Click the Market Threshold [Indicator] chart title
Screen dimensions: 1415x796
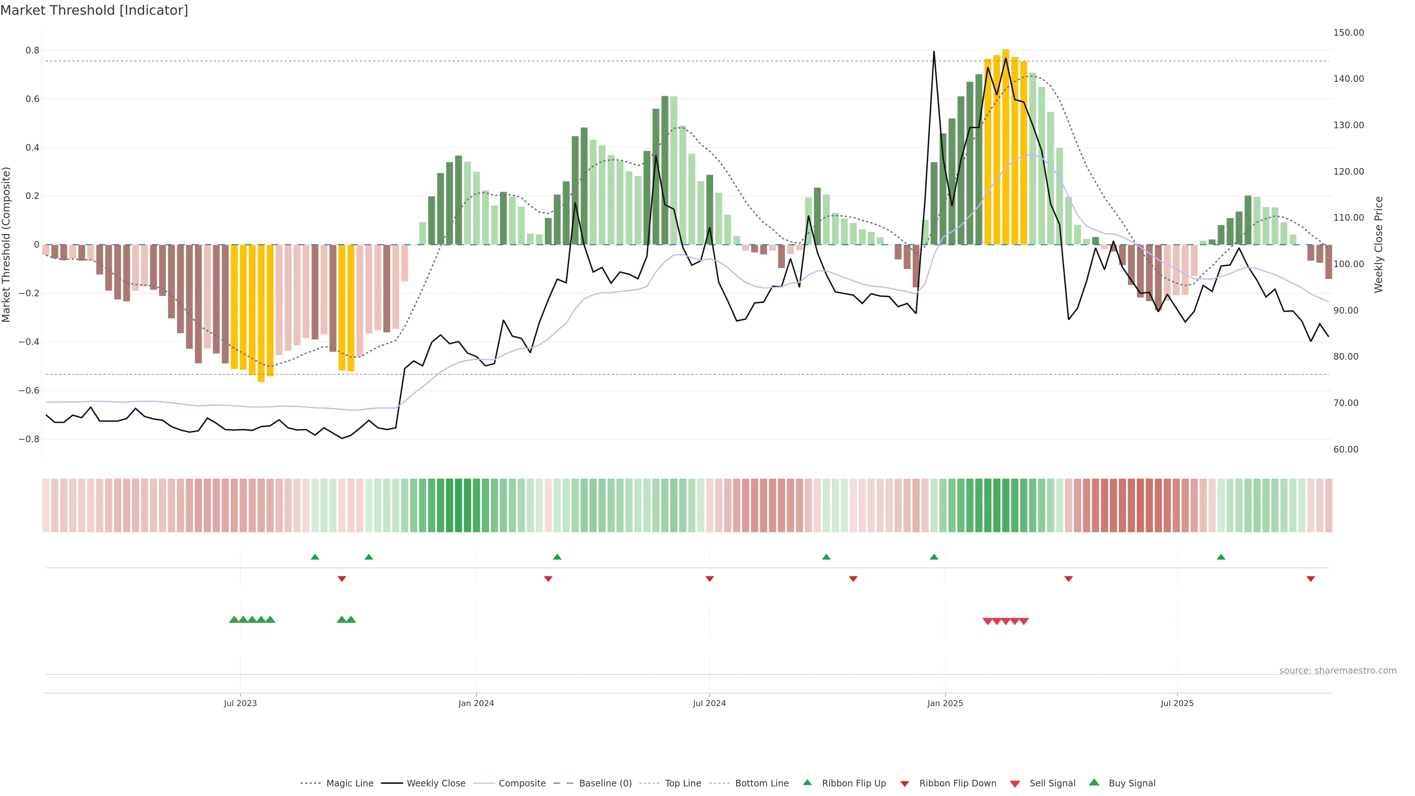point(94,10)
